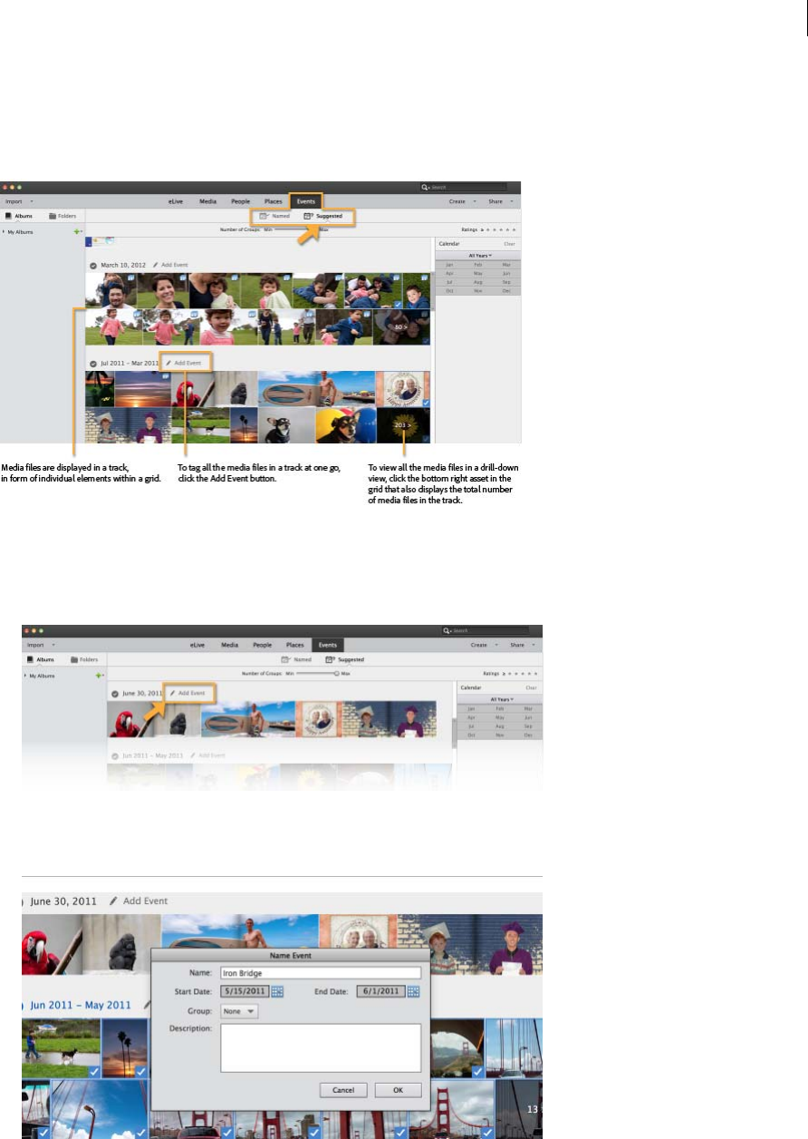Adjust Number of Groups slider in upper window
This screenshot has height=1139, width=808.
pos(296,230)
